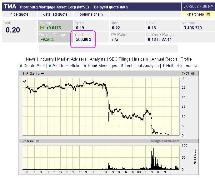Click the volume bar chart
Image resolution: width=215 pixels, height=178 pixels.
(101, 157)
